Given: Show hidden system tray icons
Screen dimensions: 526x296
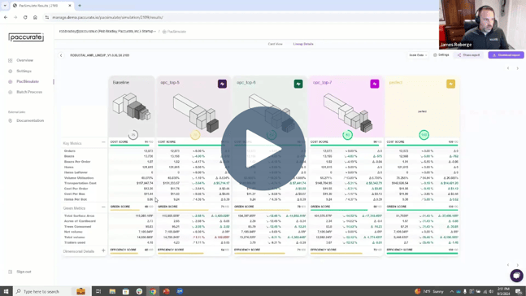Looking at the screenshot, I should click(451, 291).
